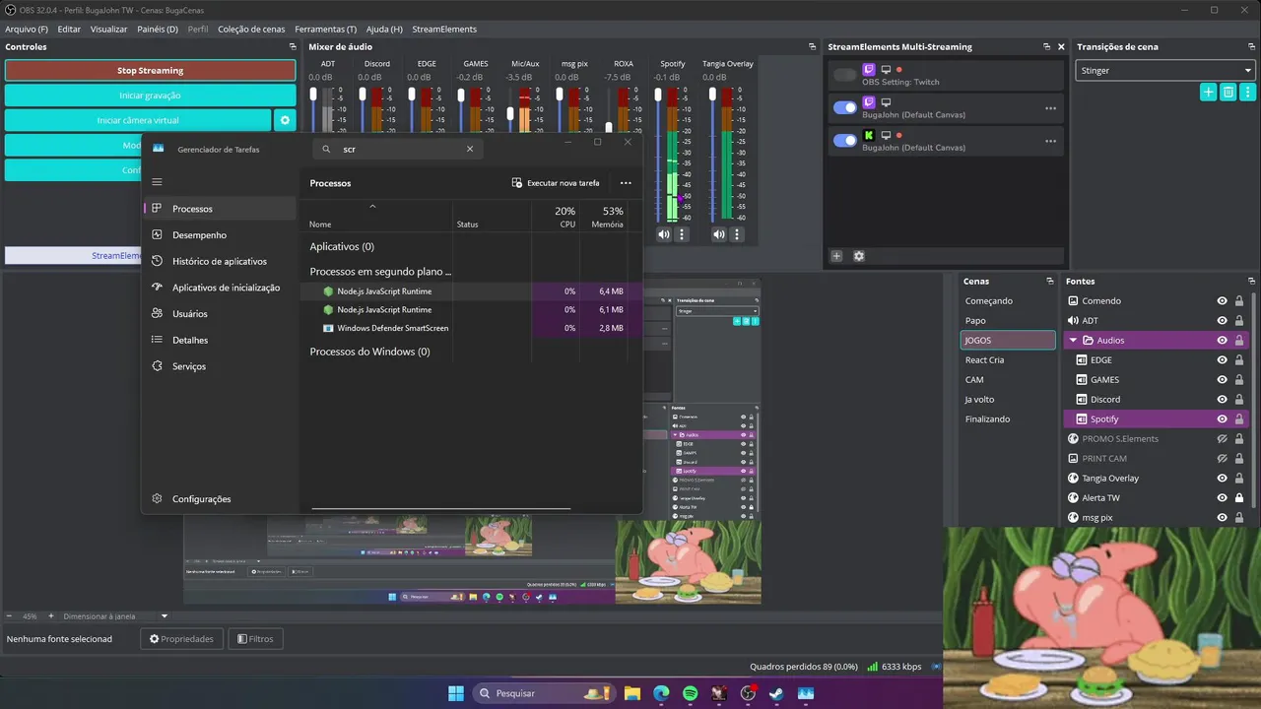Hide the EDGE audio source
The image size is (1261, 709).
[1222, 359]
